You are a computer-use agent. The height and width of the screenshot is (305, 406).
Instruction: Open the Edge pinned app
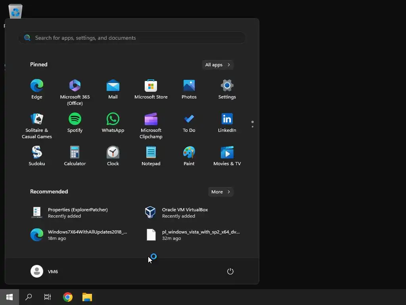tap(37, 89)
